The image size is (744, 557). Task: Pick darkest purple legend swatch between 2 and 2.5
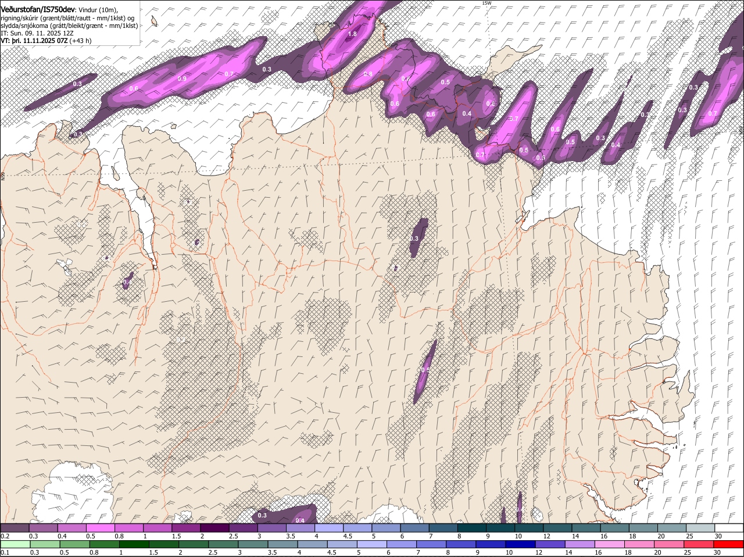pos(214,527)
